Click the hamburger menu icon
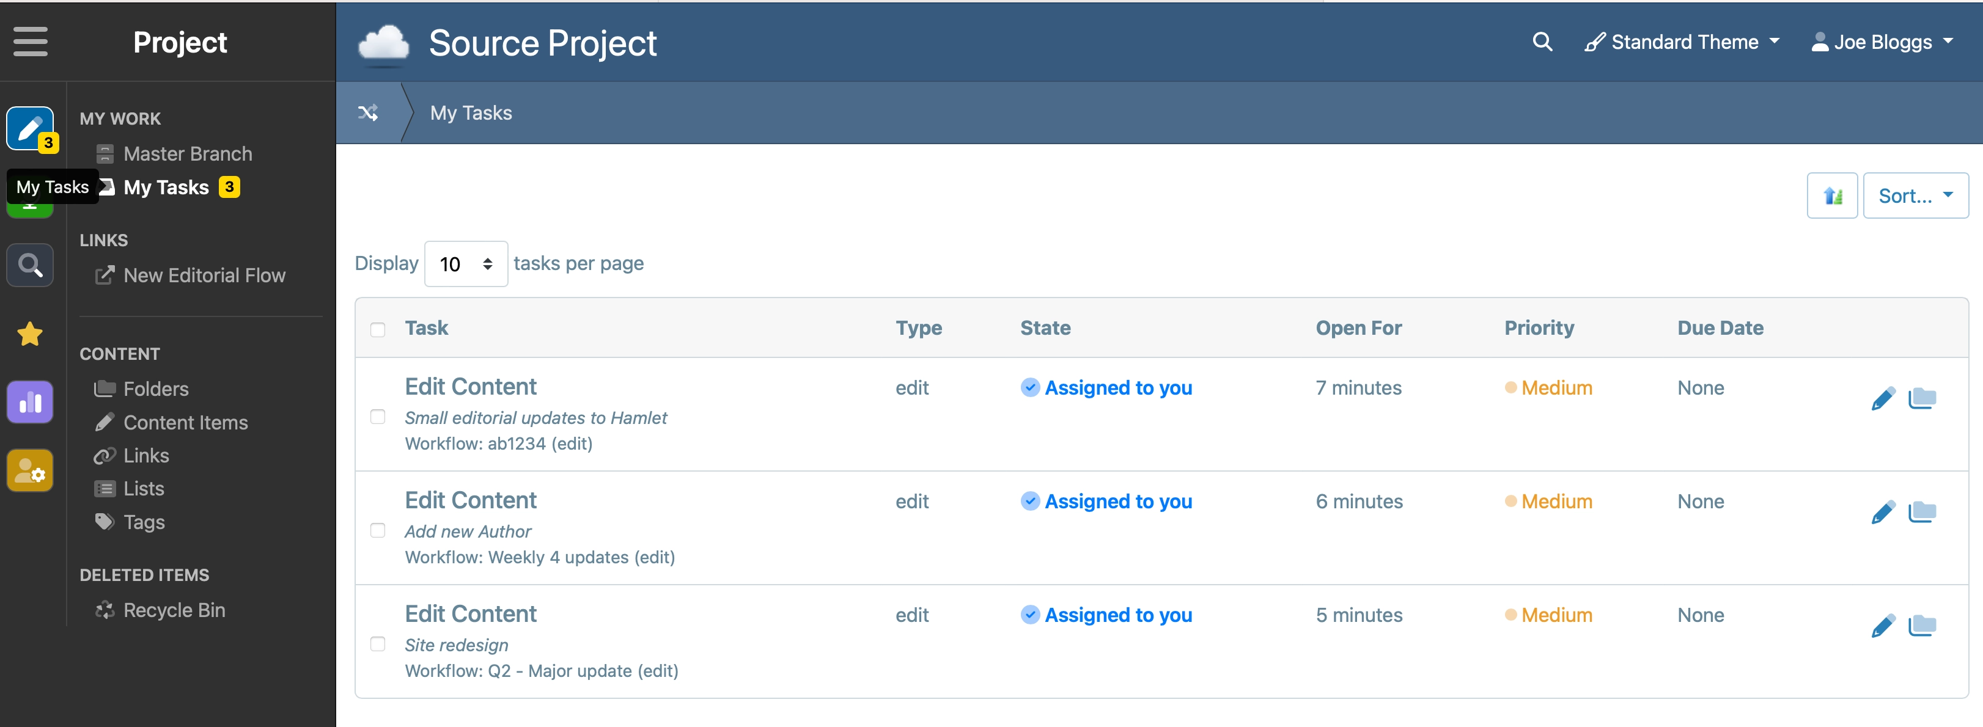This screenshot has height=727, width=1983. pos(30,42)
